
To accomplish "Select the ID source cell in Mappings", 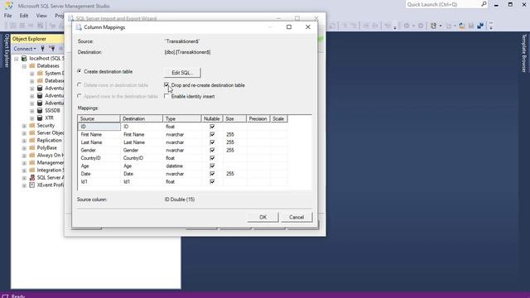I will click(x=99, y=127).
